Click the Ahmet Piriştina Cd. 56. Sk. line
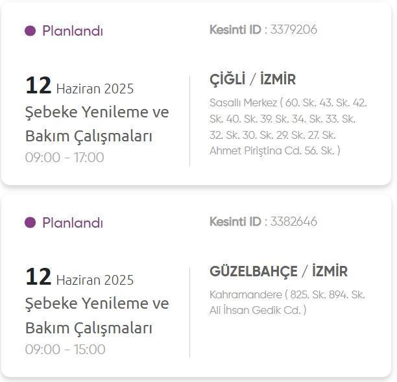The width and height of the screenshot is (397, 382). [x=274, y=150]
